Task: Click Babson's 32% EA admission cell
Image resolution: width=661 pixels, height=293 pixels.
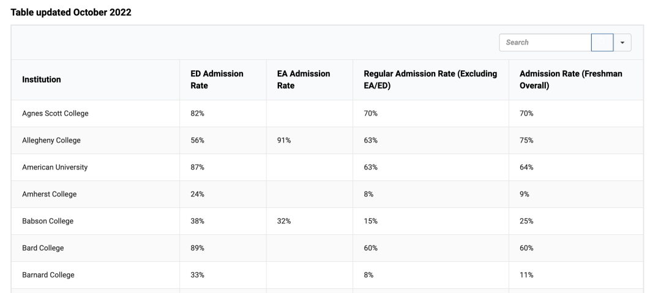Action: tap(284, 221)
